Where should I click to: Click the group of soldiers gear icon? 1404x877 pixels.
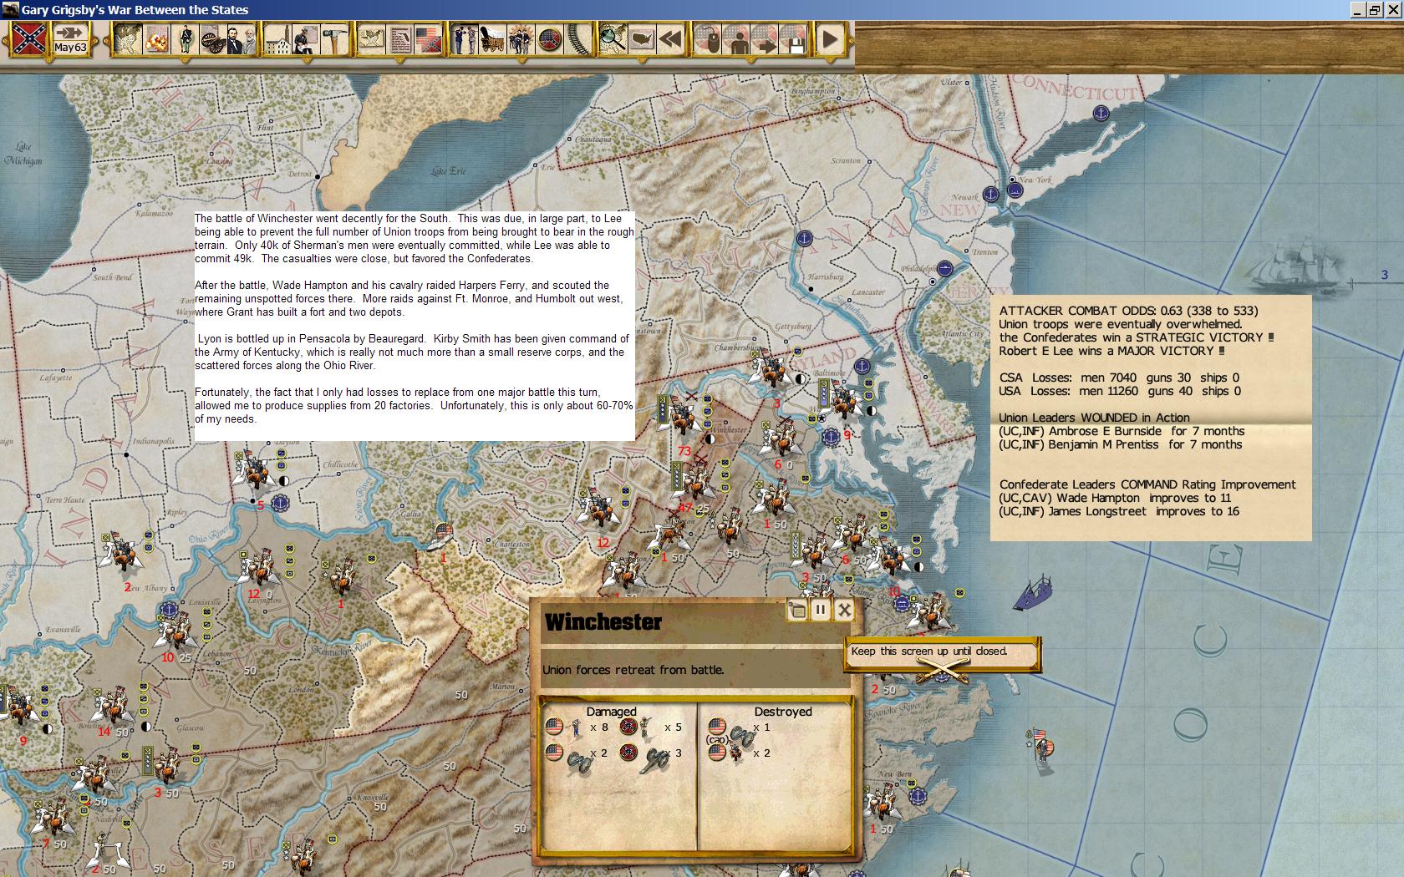(521, 38)
